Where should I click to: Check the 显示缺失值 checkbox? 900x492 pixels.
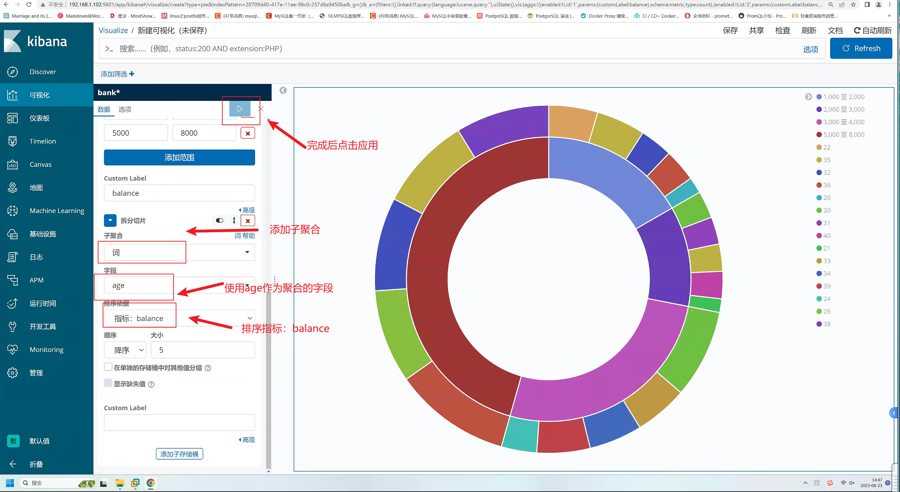tap(108, 383)
